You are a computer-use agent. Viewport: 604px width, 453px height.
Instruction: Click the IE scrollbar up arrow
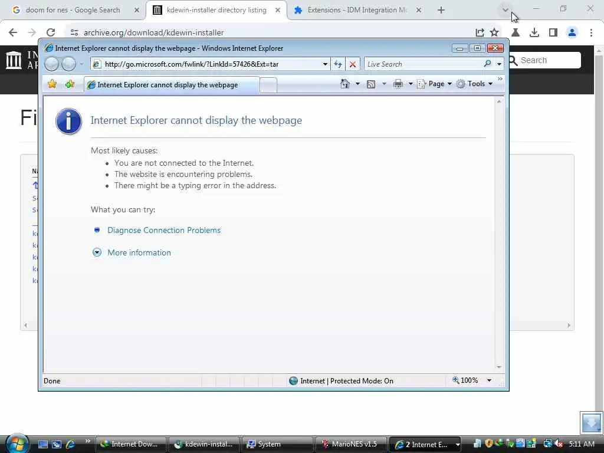pos(499,101)
